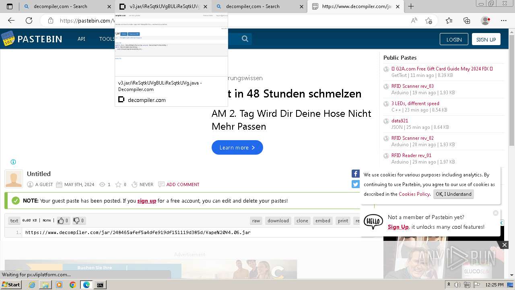This screenshot has width=515, height=290.
Task: Open 'RFID Scanner rev_03' public paste
Action: 412,86
